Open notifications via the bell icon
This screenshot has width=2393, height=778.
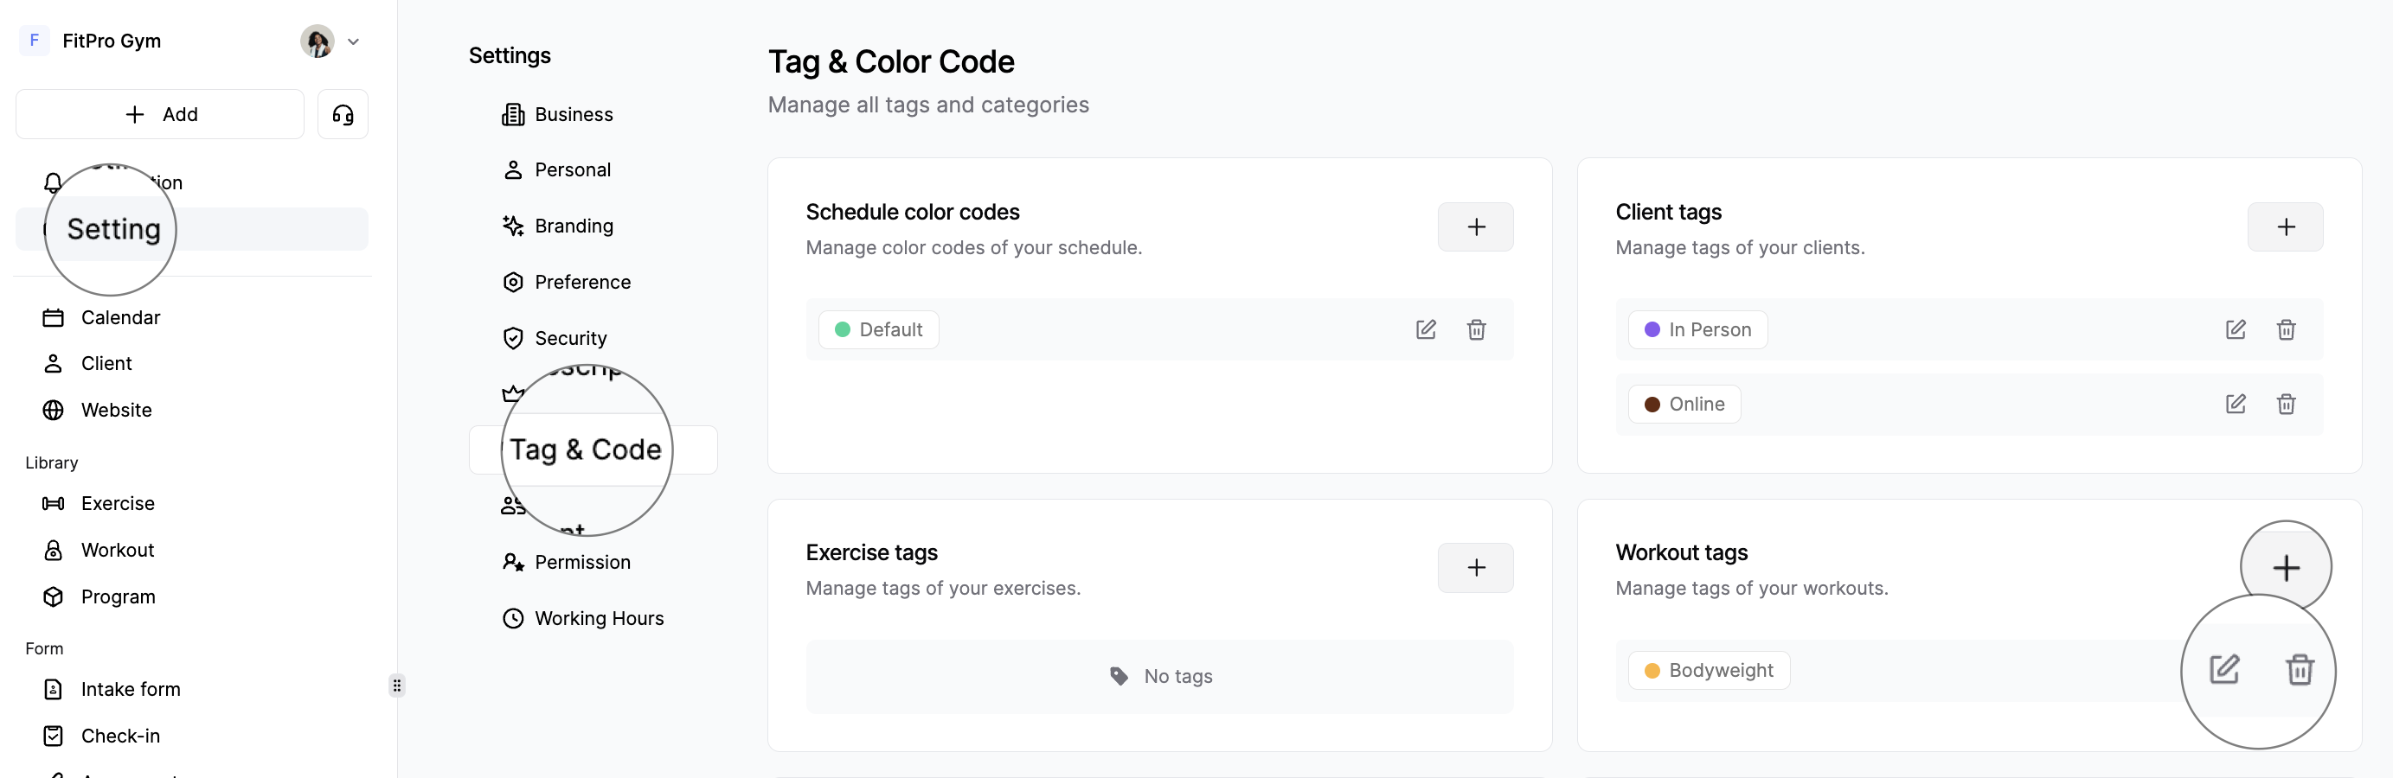pos(53,183)
